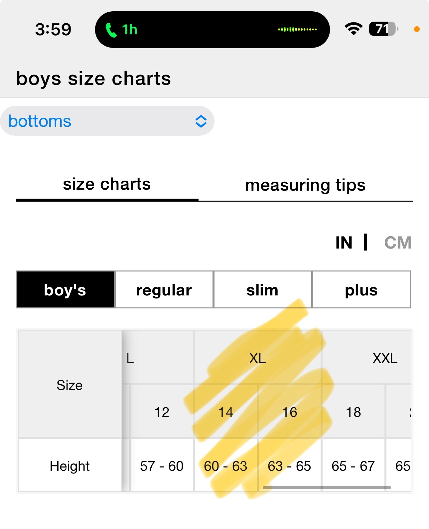Screen dimensions: 429x529
Task: Tap the size 18 column cell
Action: click(x=353, y=412)
